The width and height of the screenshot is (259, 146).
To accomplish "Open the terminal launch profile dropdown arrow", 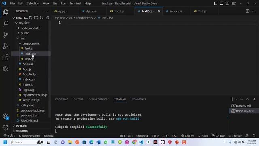I will click(236, 99).
